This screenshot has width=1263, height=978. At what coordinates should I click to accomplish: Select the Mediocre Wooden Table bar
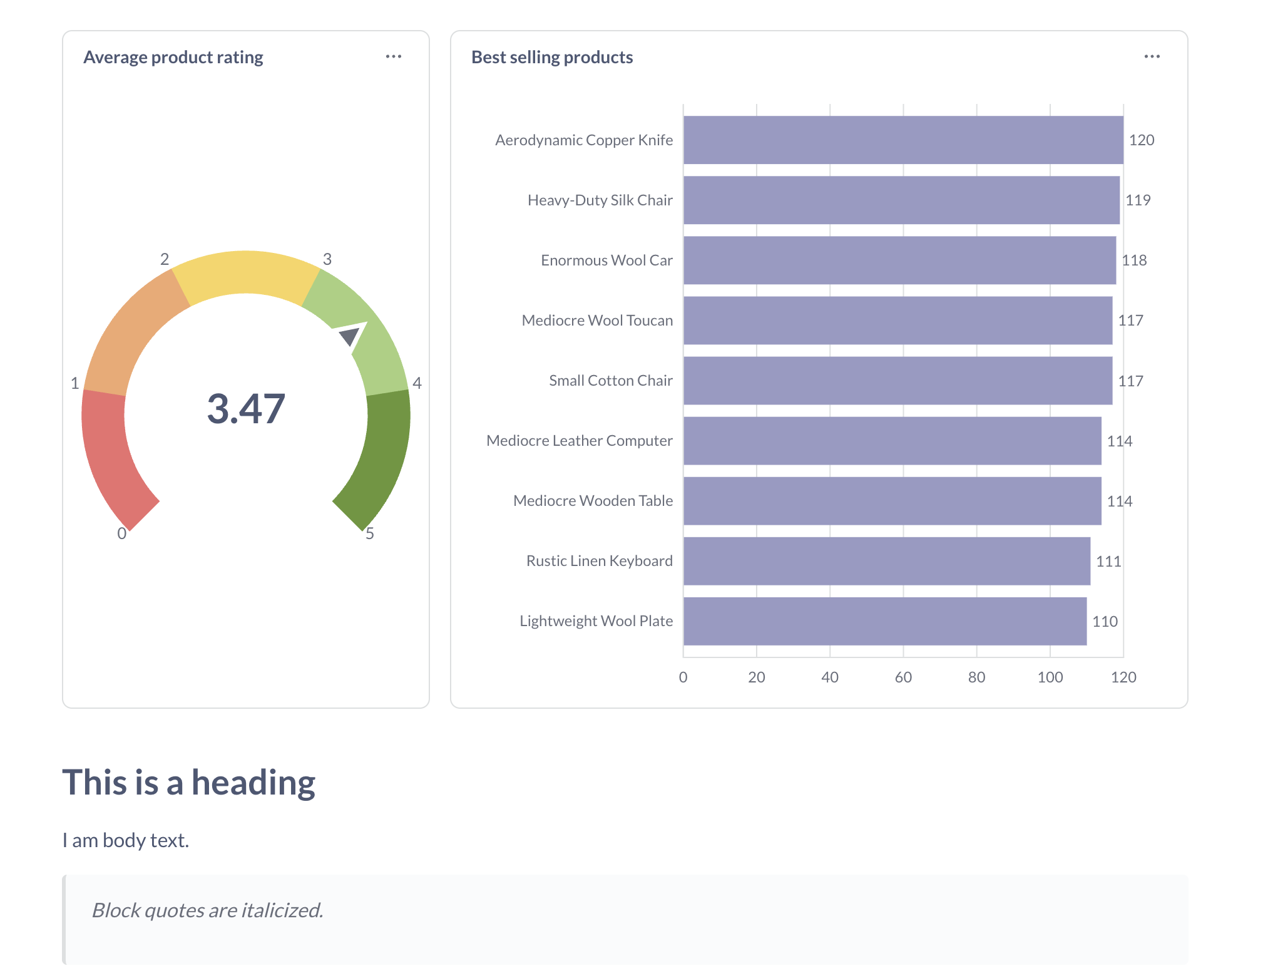892,501
